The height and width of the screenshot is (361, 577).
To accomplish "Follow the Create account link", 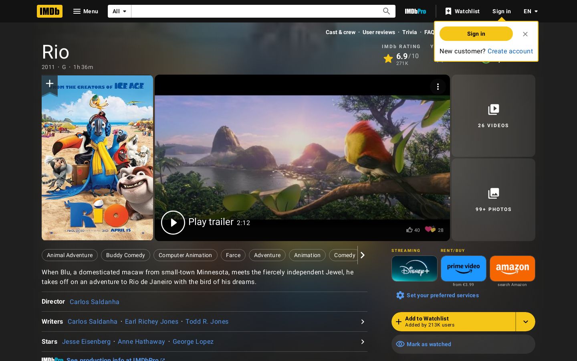I will tap(510, 51).
